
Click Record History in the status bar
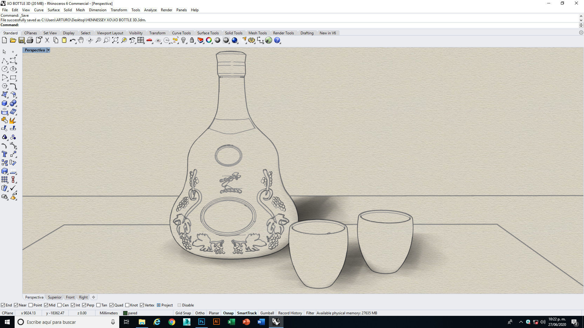click(290, 313)
